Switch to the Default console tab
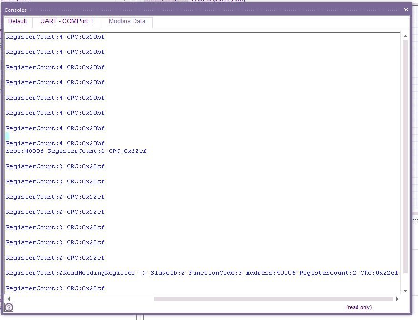Image resolution: width=418 pixels, height=320 pixels. [18, 21]
